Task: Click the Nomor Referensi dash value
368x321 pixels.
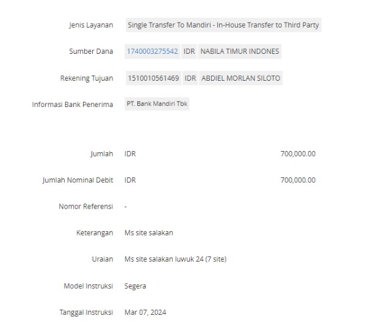Action: pos(126,207)
